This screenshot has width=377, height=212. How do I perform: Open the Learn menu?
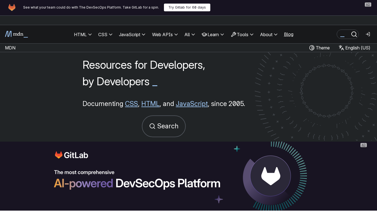click(213, 35)
